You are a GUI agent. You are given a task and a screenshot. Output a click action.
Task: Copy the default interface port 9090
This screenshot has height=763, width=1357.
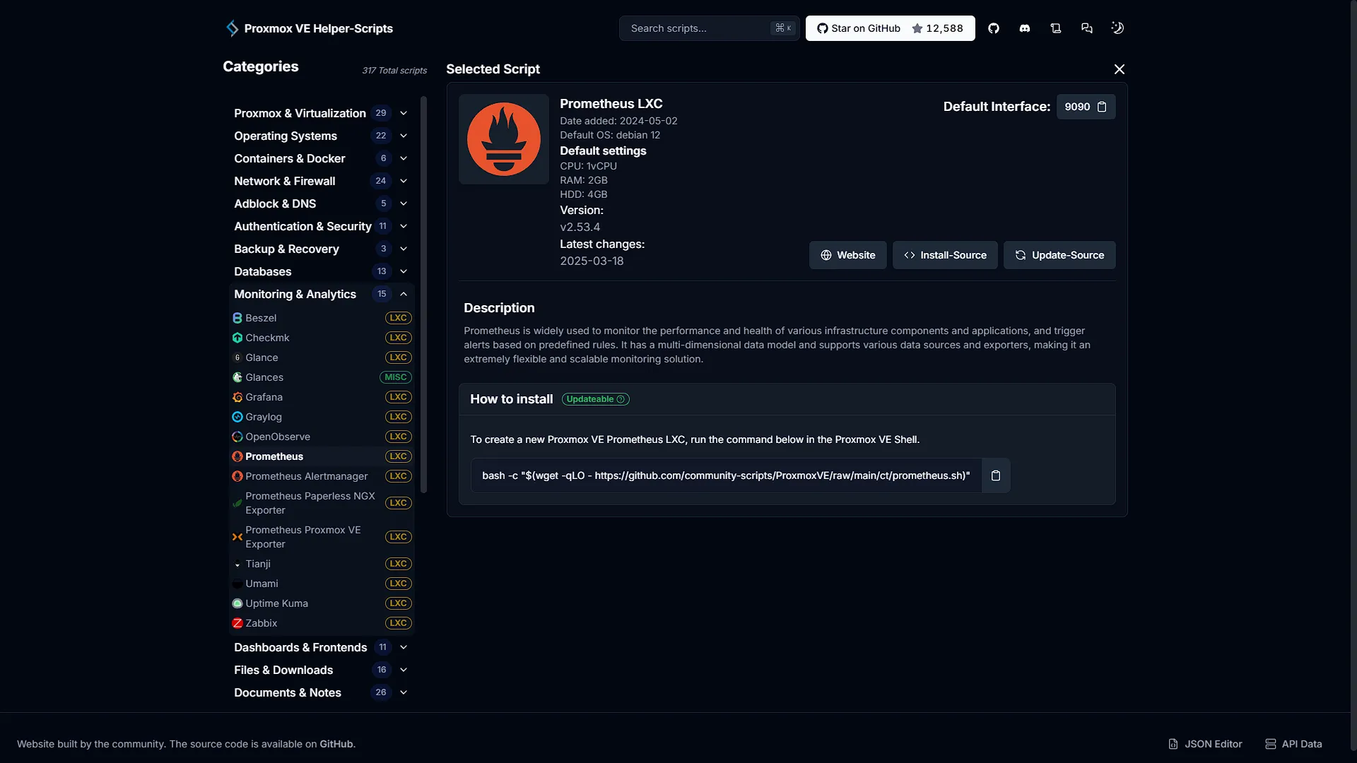click(x=1101, y=107)
